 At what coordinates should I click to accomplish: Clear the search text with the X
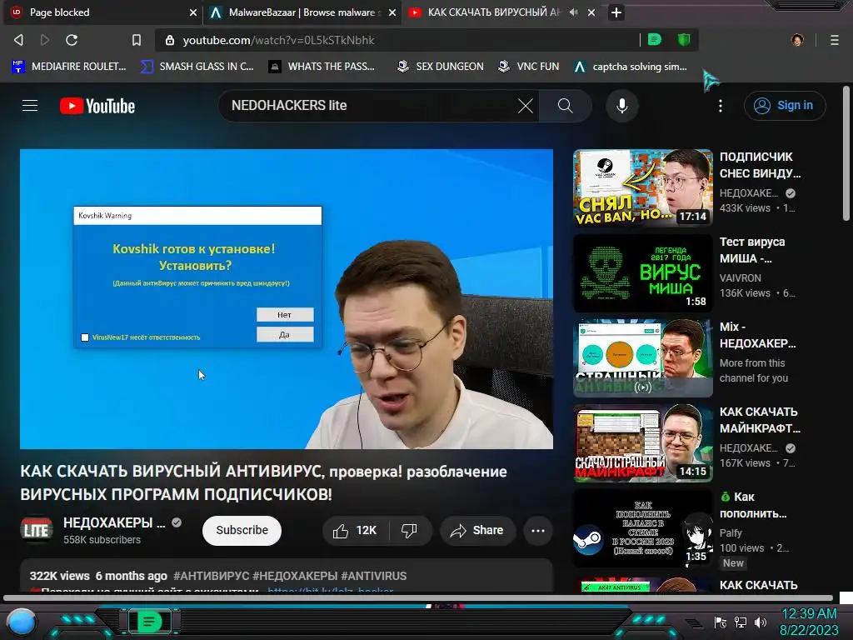525,106
